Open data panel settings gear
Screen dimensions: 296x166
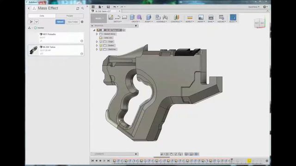tap(82, 22)
